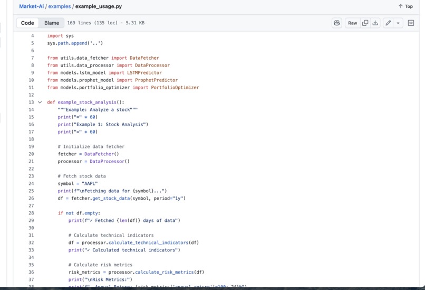Select line number 32
Image resolution: width=425 pixels, height=290 pixels.
click(x=31, y=243)
